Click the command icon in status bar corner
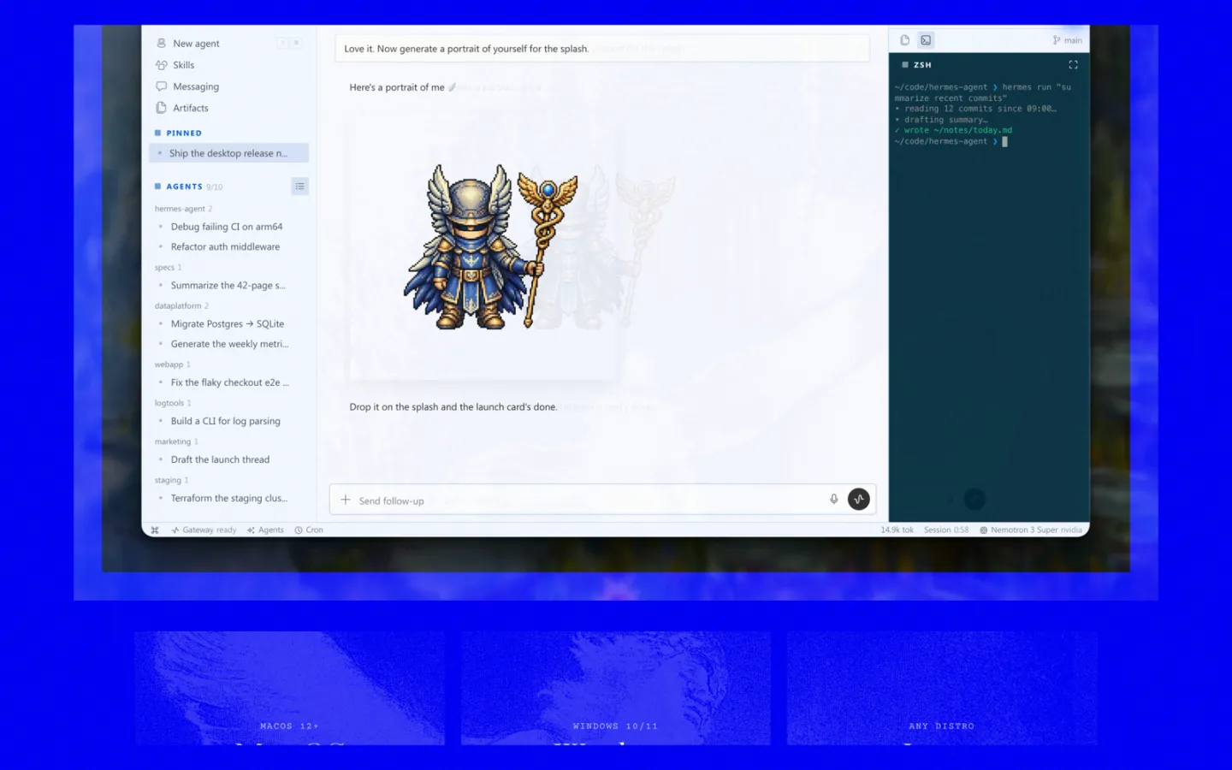This screenshot has width=1232, height=770. point(155,530)
